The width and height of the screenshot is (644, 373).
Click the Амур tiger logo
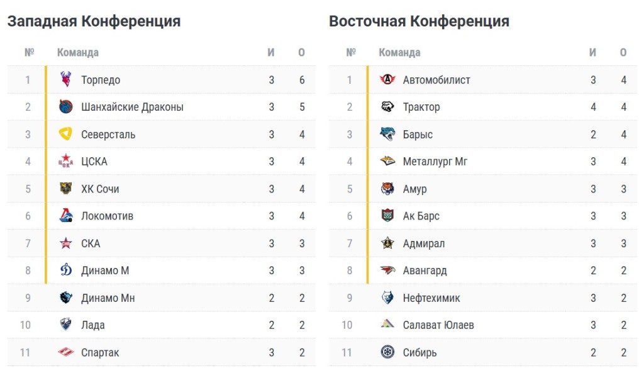pos(387,189)
